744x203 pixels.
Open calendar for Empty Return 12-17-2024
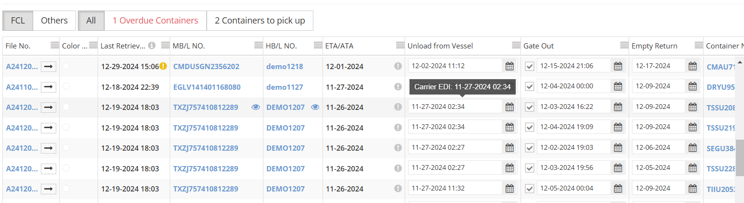click(693, 66)
